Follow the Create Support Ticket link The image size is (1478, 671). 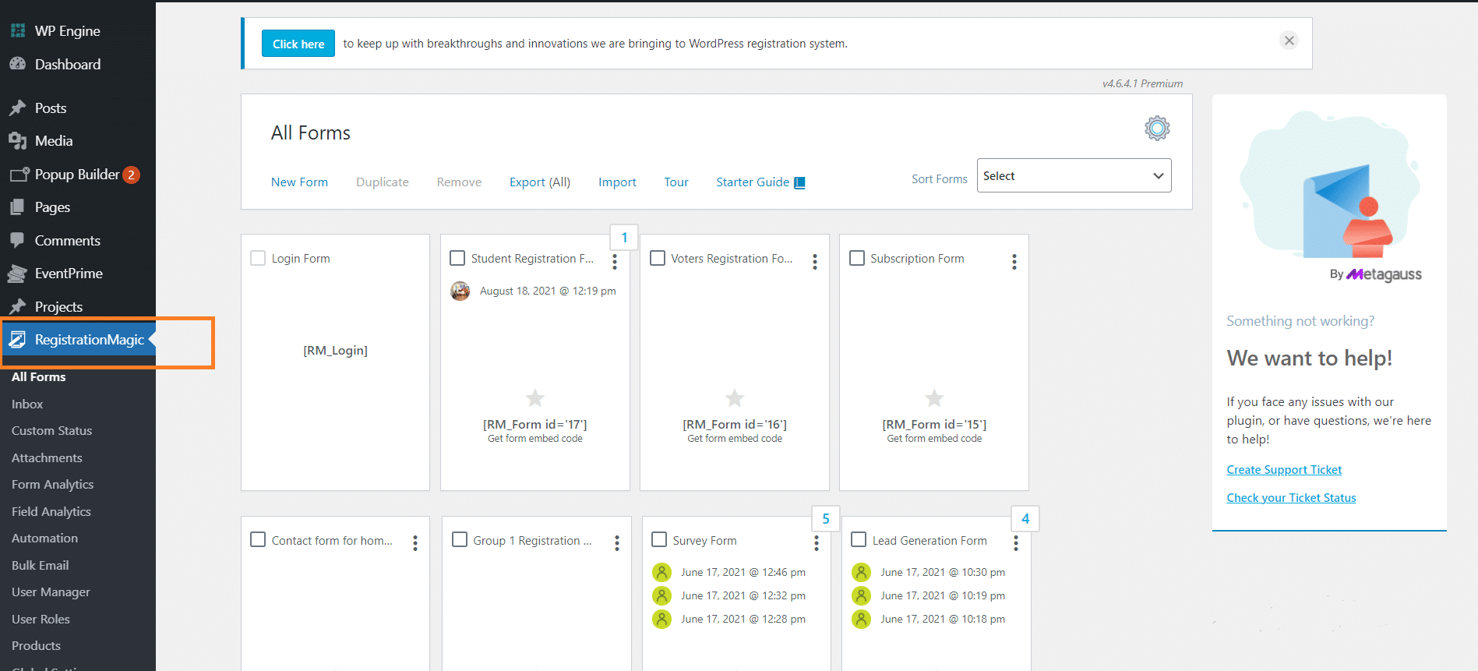(1283, 470)
